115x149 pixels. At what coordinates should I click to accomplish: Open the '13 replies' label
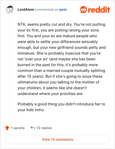point(44,128)
